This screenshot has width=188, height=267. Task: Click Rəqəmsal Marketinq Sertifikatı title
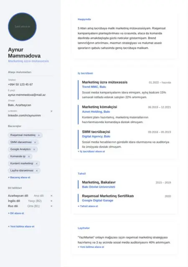click(x=108, y=196)
